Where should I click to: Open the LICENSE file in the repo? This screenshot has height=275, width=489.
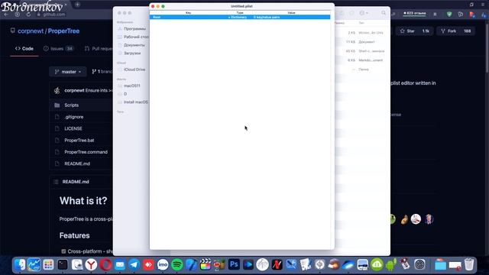(73, 128)
